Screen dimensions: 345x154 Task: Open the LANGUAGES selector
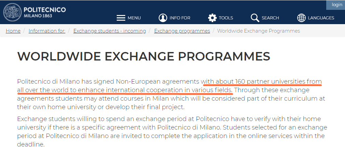pos(321,18)
